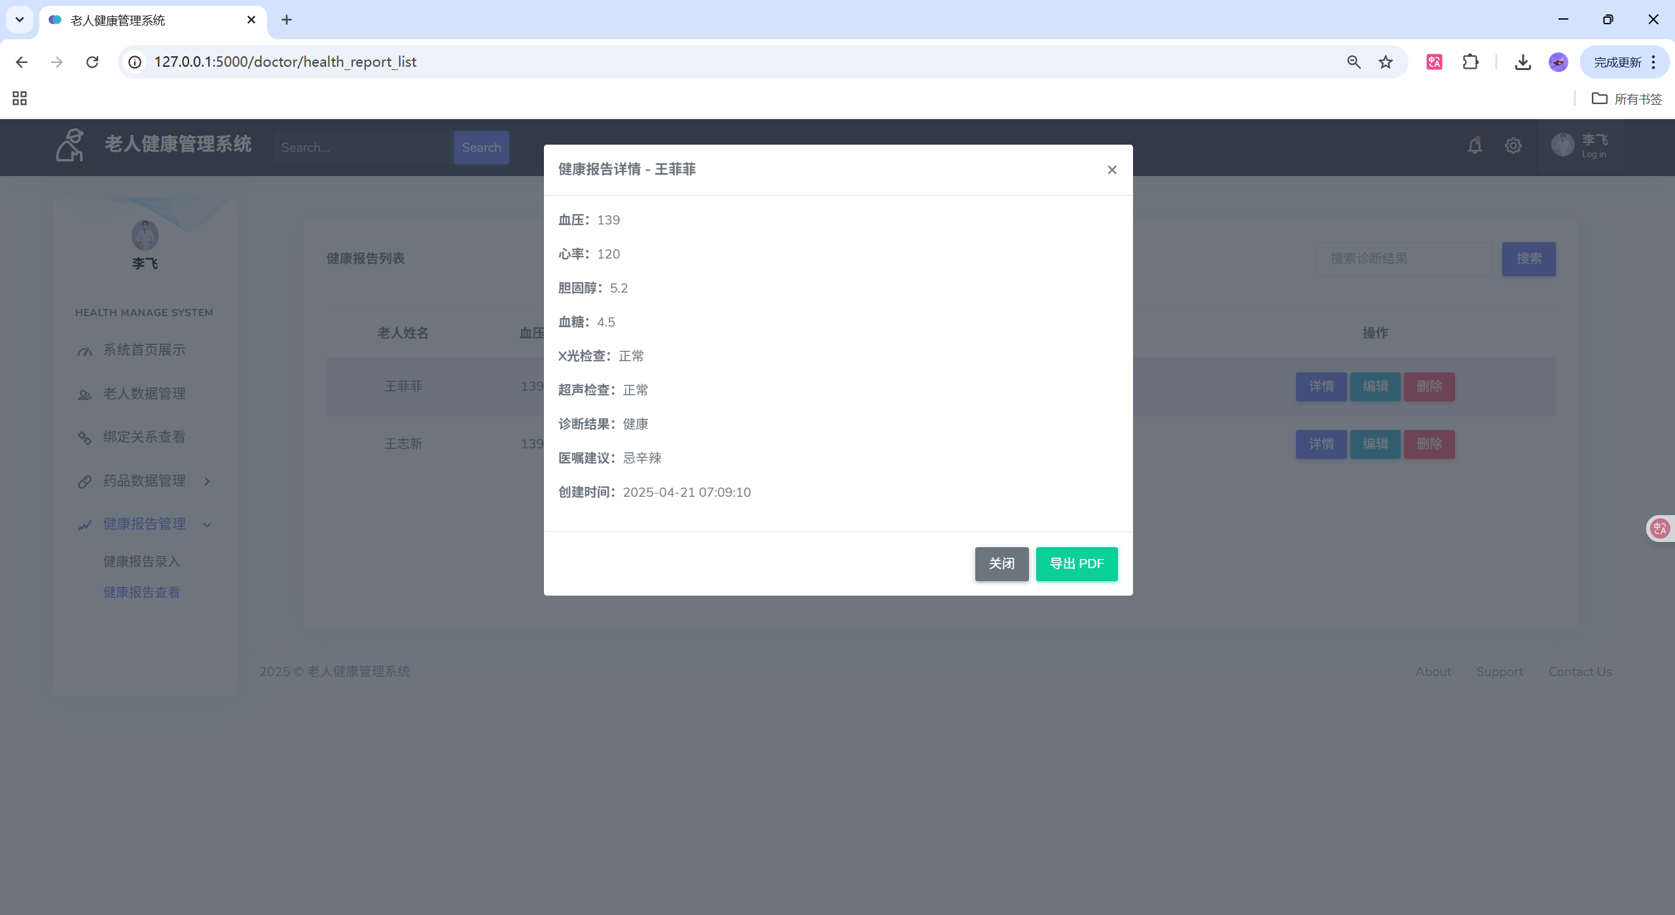The height and width of the screenshot is (915, 1675).
Task: Close the health report detail dialog via X
Action: click(x=1111, y=170)
